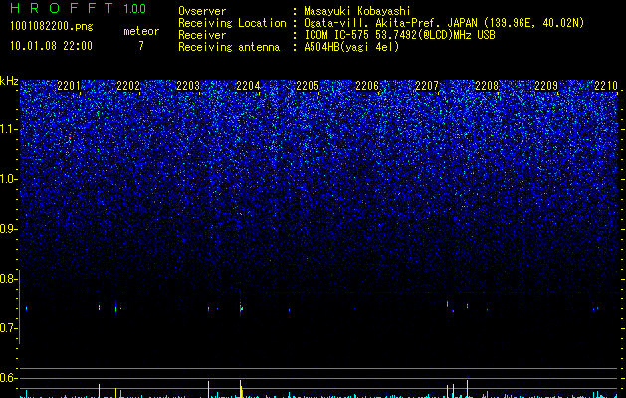Click the 0.6 kHz axis label
Screen dimensions: 626x398
[x=8, y=378]
